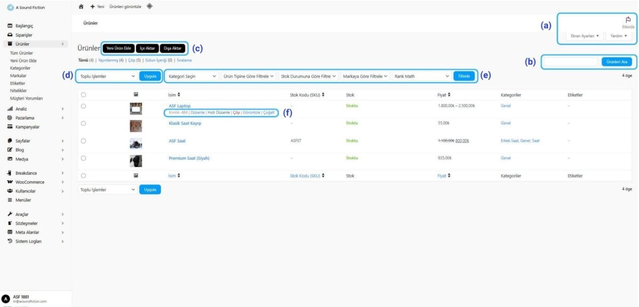Tick the checkbox for Premium Saat (Siyah)
The width and height of the screenshot is (639, 307).
point(84,158)
